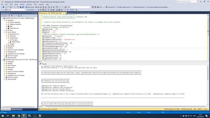Collapse the DESTINY\SQL02 server node
Image resolution: width=210 pixels, height=118 pixels.
pyautogui.click(x=2, y=60)
